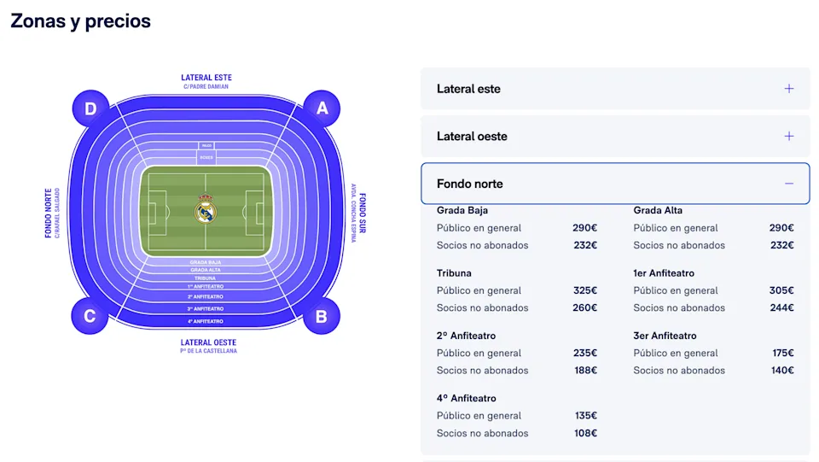Select the 3er Anfiteatro band on map

click(x=206, y=308)
